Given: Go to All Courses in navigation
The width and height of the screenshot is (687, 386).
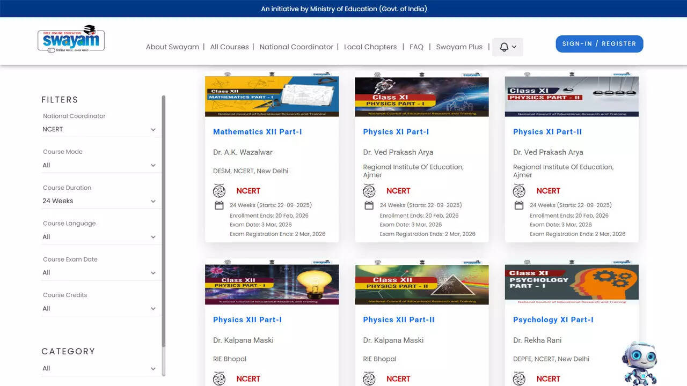Looking at the screenshot, I should (x=229, y=47).
